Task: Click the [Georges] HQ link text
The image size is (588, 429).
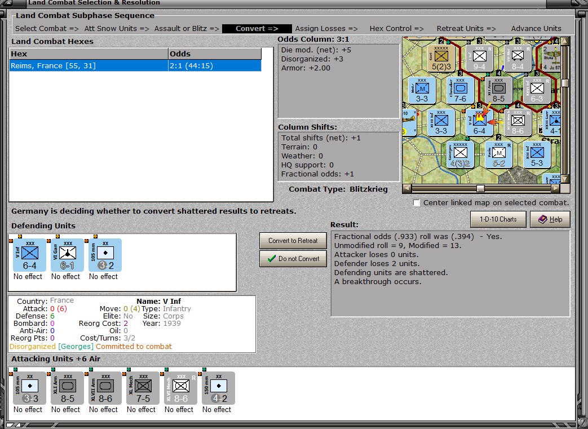Action: [x=76, y=347]
